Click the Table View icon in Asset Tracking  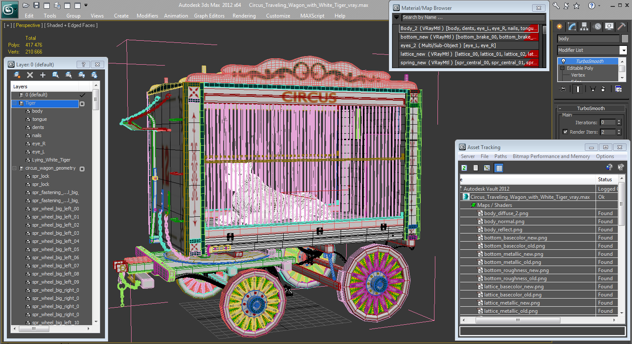click(x=499, y=168)
